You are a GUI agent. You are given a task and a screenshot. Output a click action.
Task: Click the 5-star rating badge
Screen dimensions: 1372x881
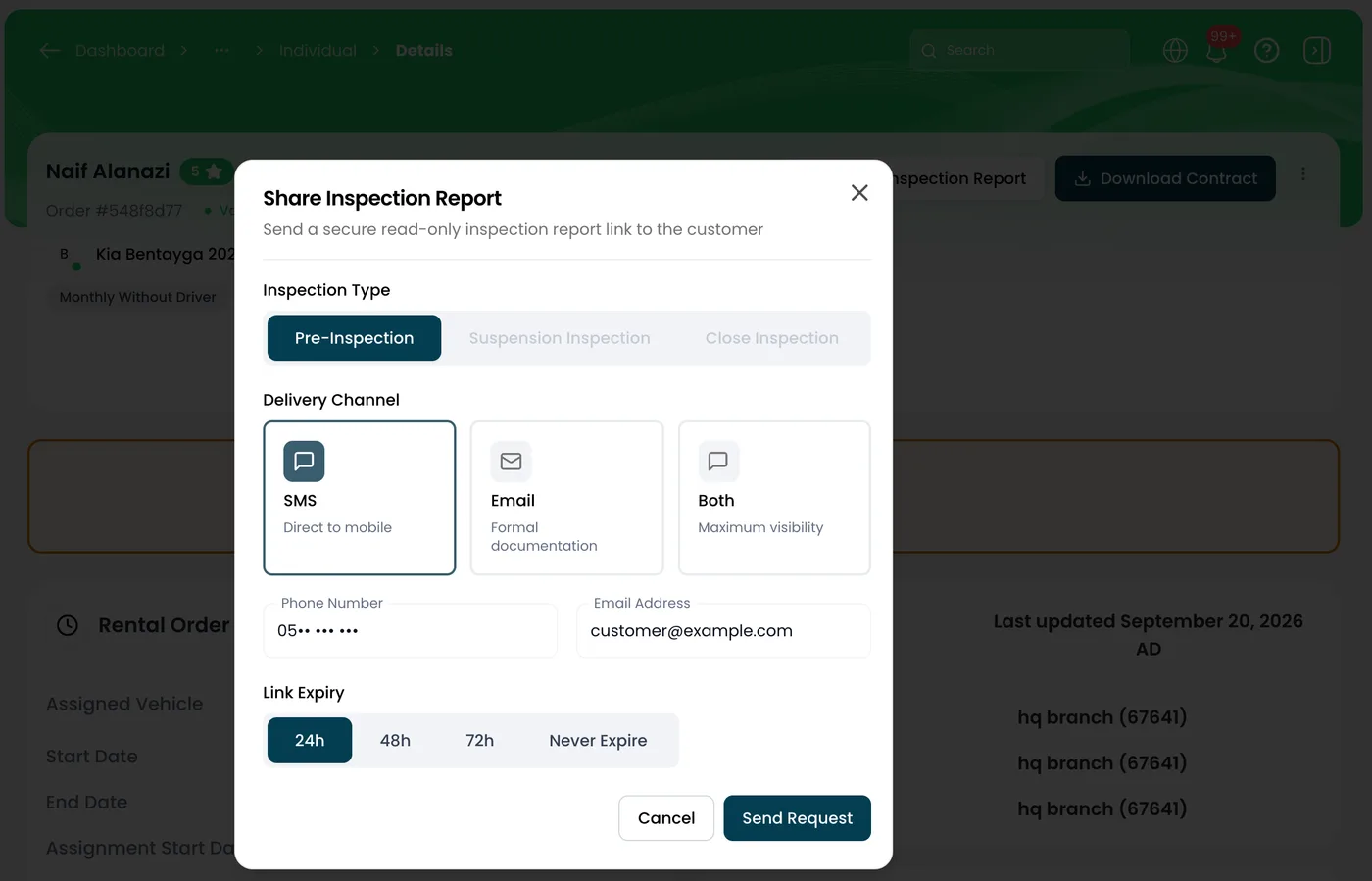(206, 171)
